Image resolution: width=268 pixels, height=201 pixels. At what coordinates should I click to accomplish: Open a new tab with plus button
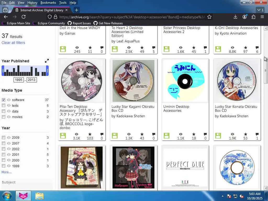(x=77, y=10)
